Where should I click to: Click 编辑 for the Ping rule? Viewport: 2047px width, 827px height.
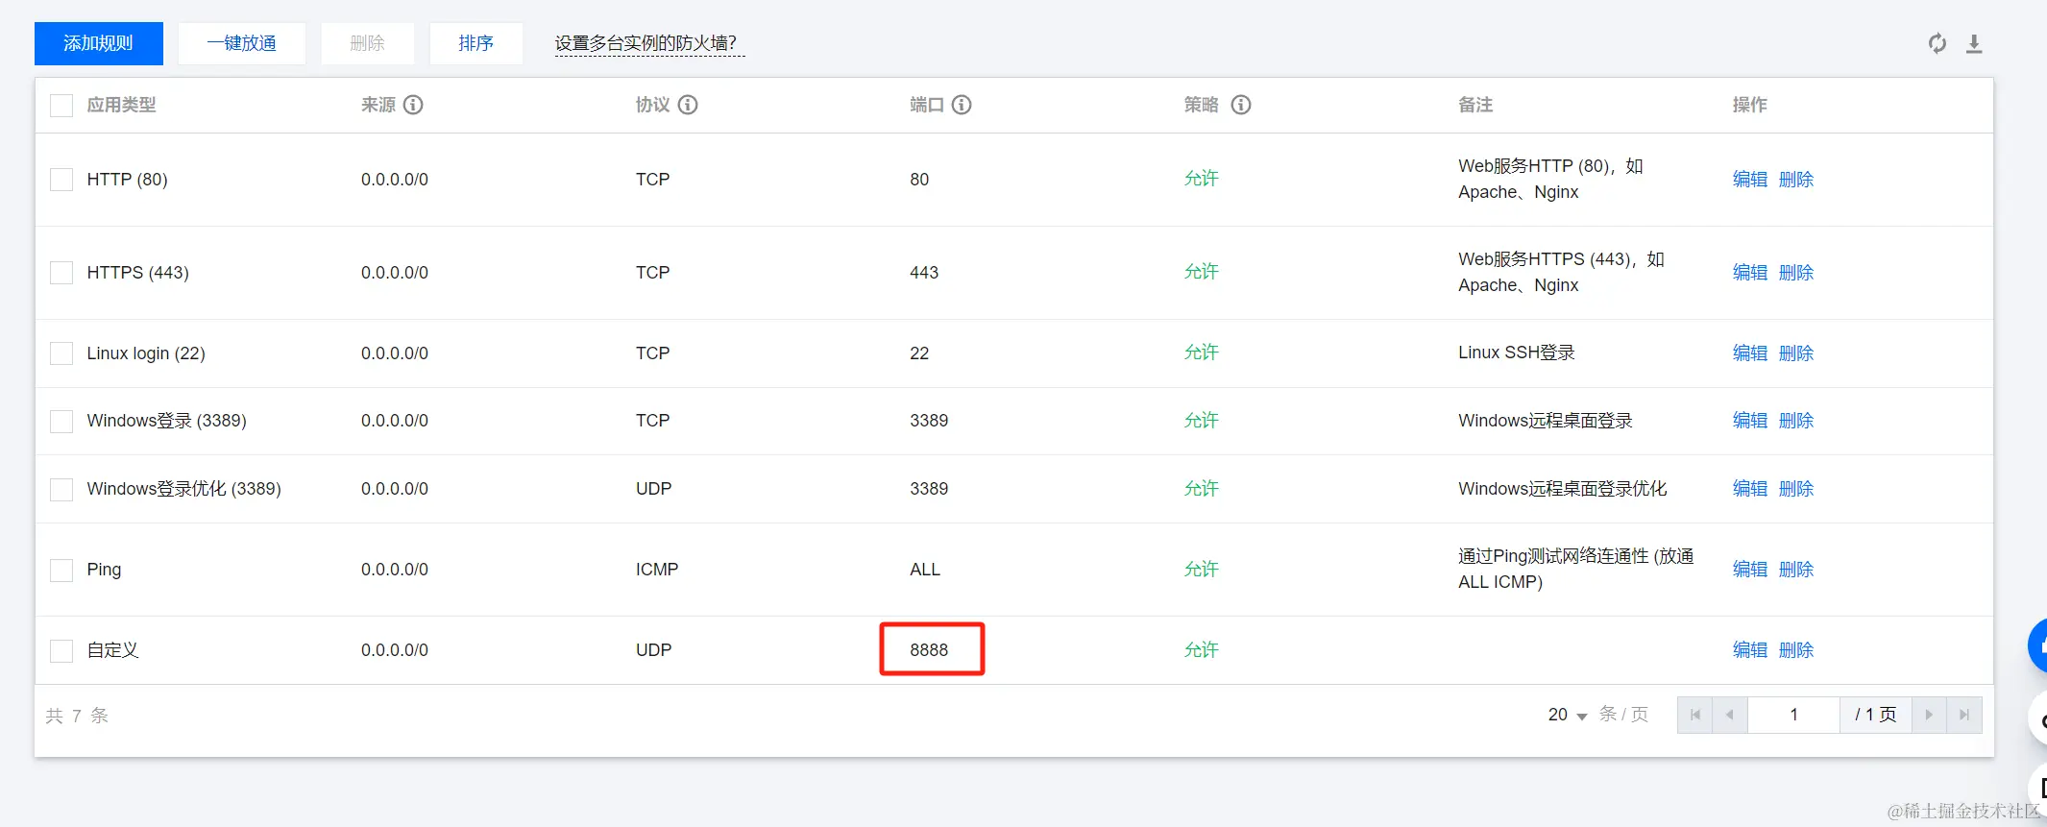point(1750,570)
